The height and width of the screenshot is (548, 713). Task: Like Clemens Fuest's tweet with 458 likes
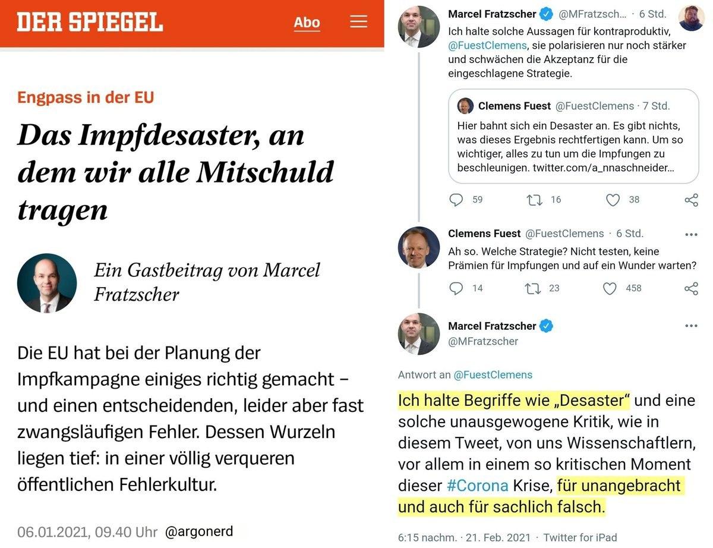[610, 288]
